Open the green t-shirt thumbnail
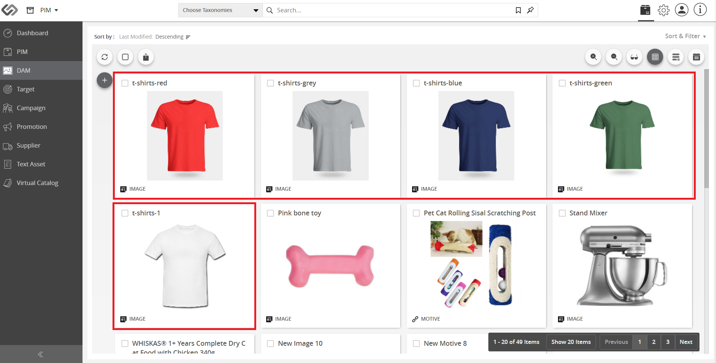This screenshot has width=716, height=363. 622,136
